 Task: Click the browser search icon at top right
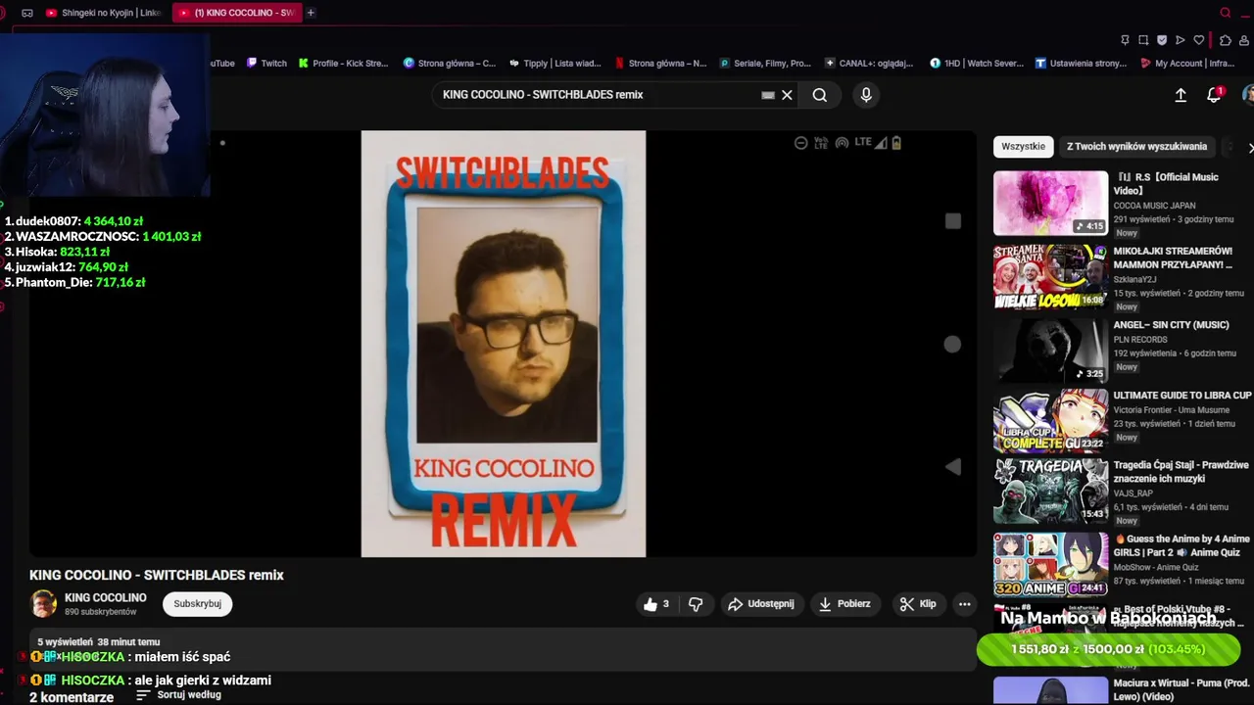coord(1225,13)
